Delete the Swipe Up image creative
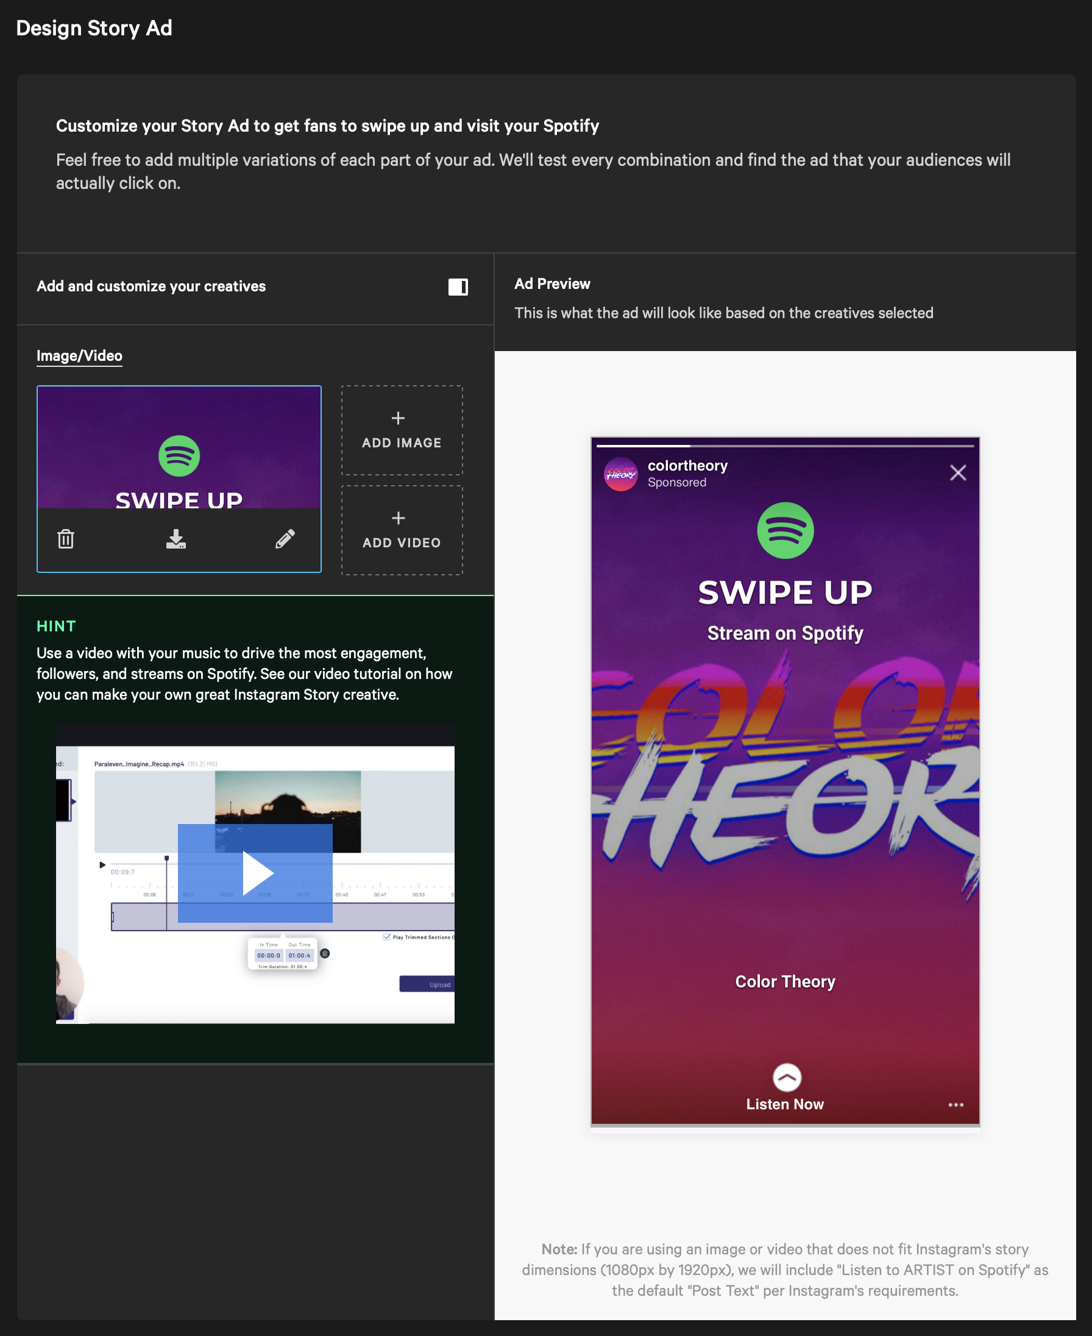The image size is (1092, 1336). (x=66, y=538)
